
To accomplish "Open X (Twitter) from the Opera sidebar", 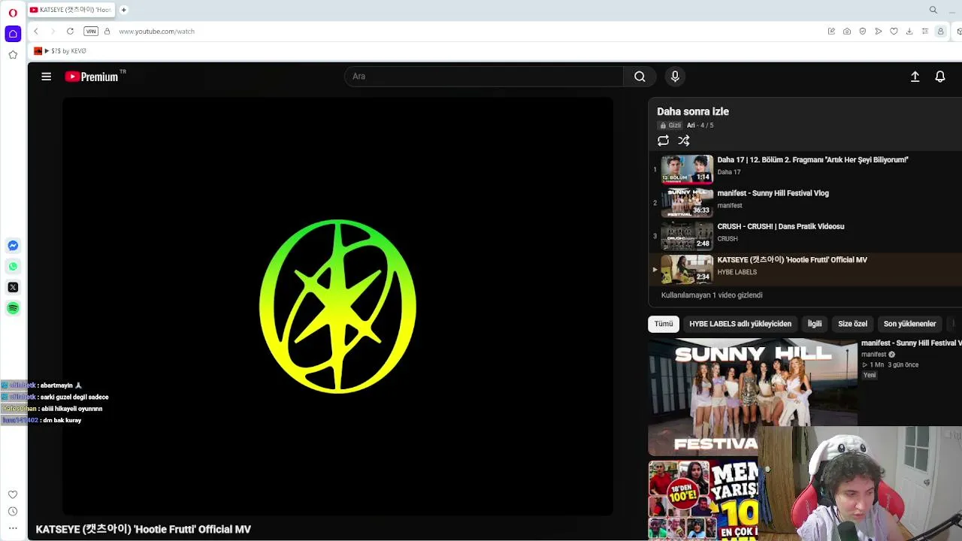I will point(13,287).
